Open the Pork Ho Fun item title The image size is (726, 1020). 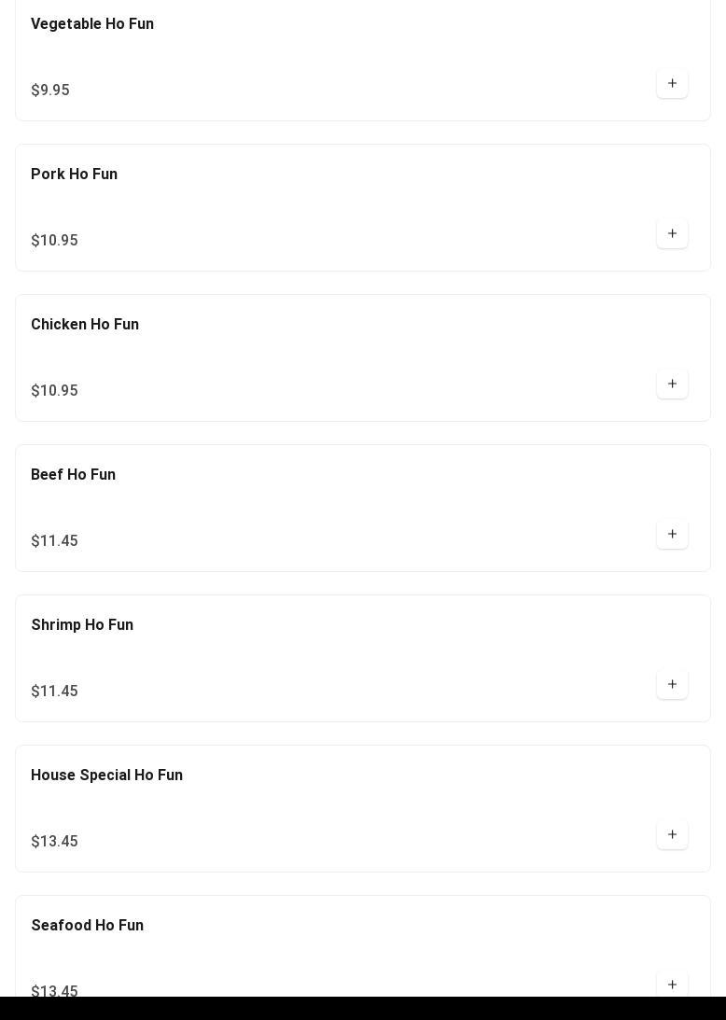click(74, 175)
